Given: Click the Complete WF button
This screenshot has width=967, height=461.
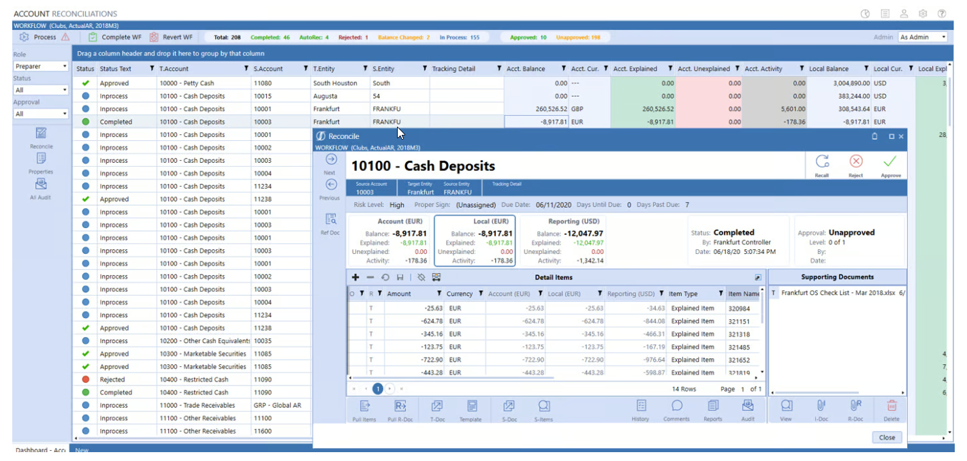Looking at the screenshot, I should pyautogui.click(x=114, y=37).
